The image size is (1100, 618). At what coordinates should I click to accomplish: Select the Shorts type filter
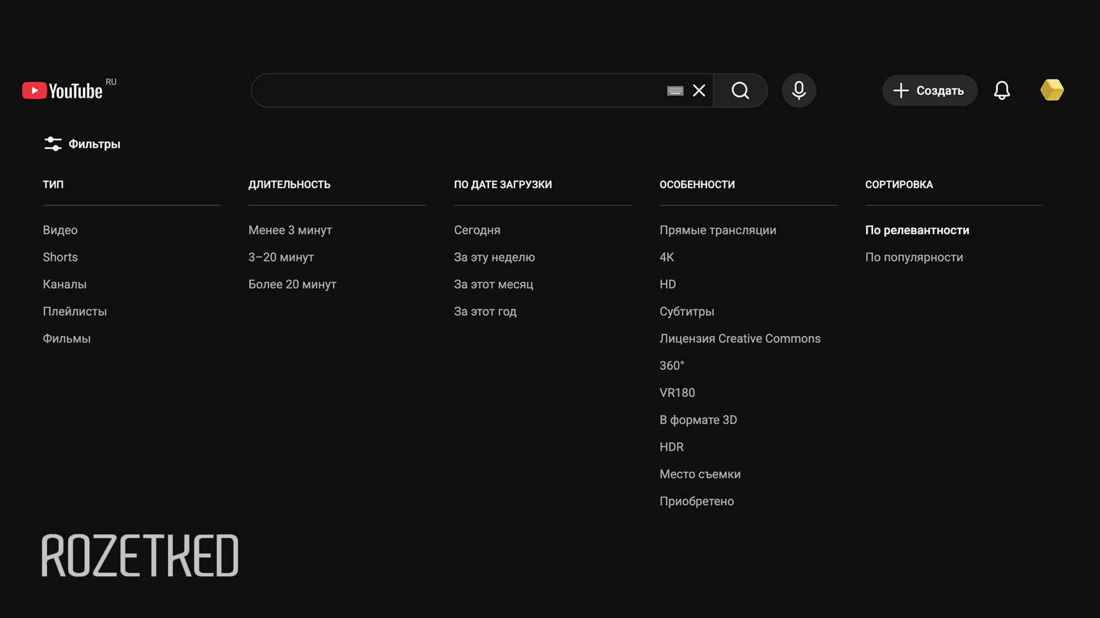(x=60, y=257)
